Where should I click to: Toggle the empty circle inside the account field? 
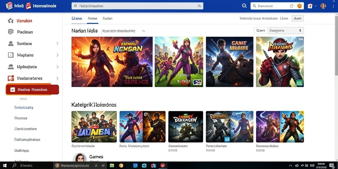point(292,6)
